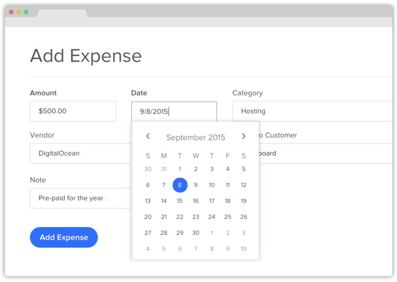This screenshot has width=397, height=282.
Task: Select September 9 in the second week row
Action: click(x=196, y=185)
